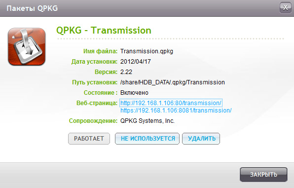Screen dimensions: 294x188
Task: Select the Transmission.qpkg file name text
Action: click(147, 51)
